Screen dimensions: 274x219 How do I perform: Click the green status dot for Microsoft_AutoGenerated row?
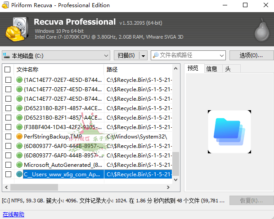coord(19,165)
